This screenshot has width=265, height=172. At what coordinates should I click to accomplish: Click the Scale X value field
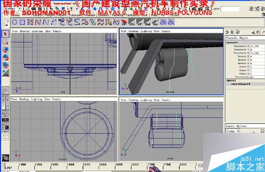point(257,67)
